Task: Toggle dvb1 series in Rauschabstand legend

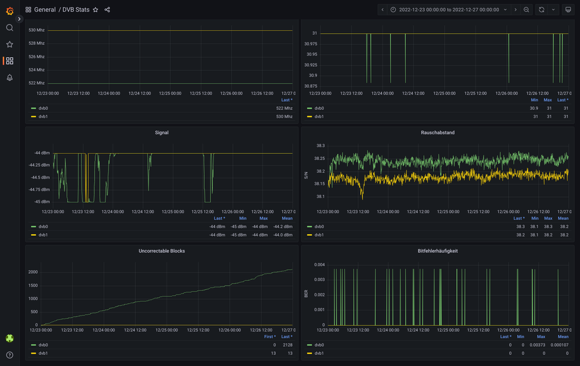Action: (319, 235)
